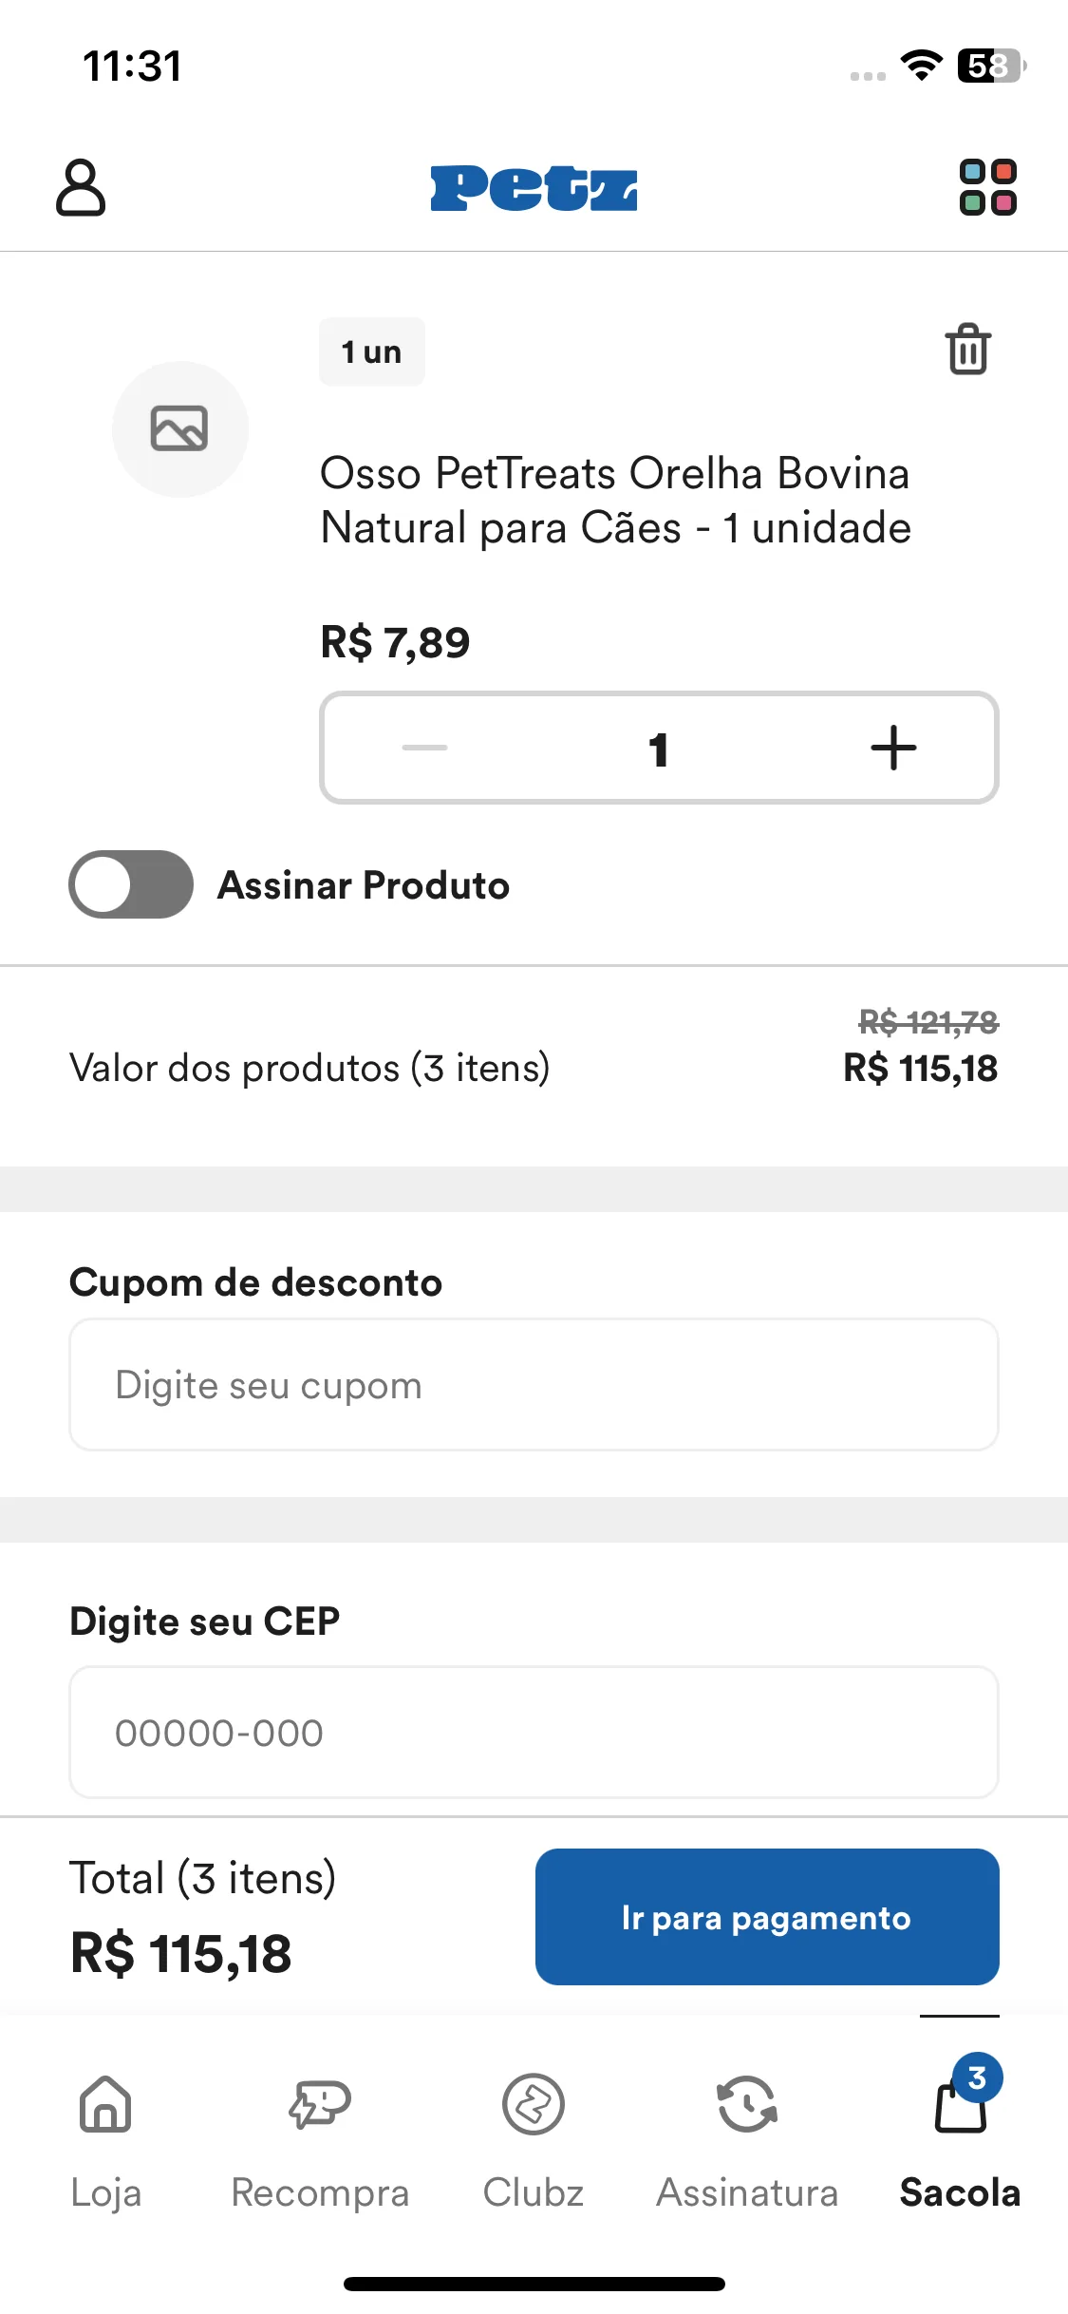
Task: Enable the Assinar Produto switch
Action: pyautogui.click(x=131, y=884)
